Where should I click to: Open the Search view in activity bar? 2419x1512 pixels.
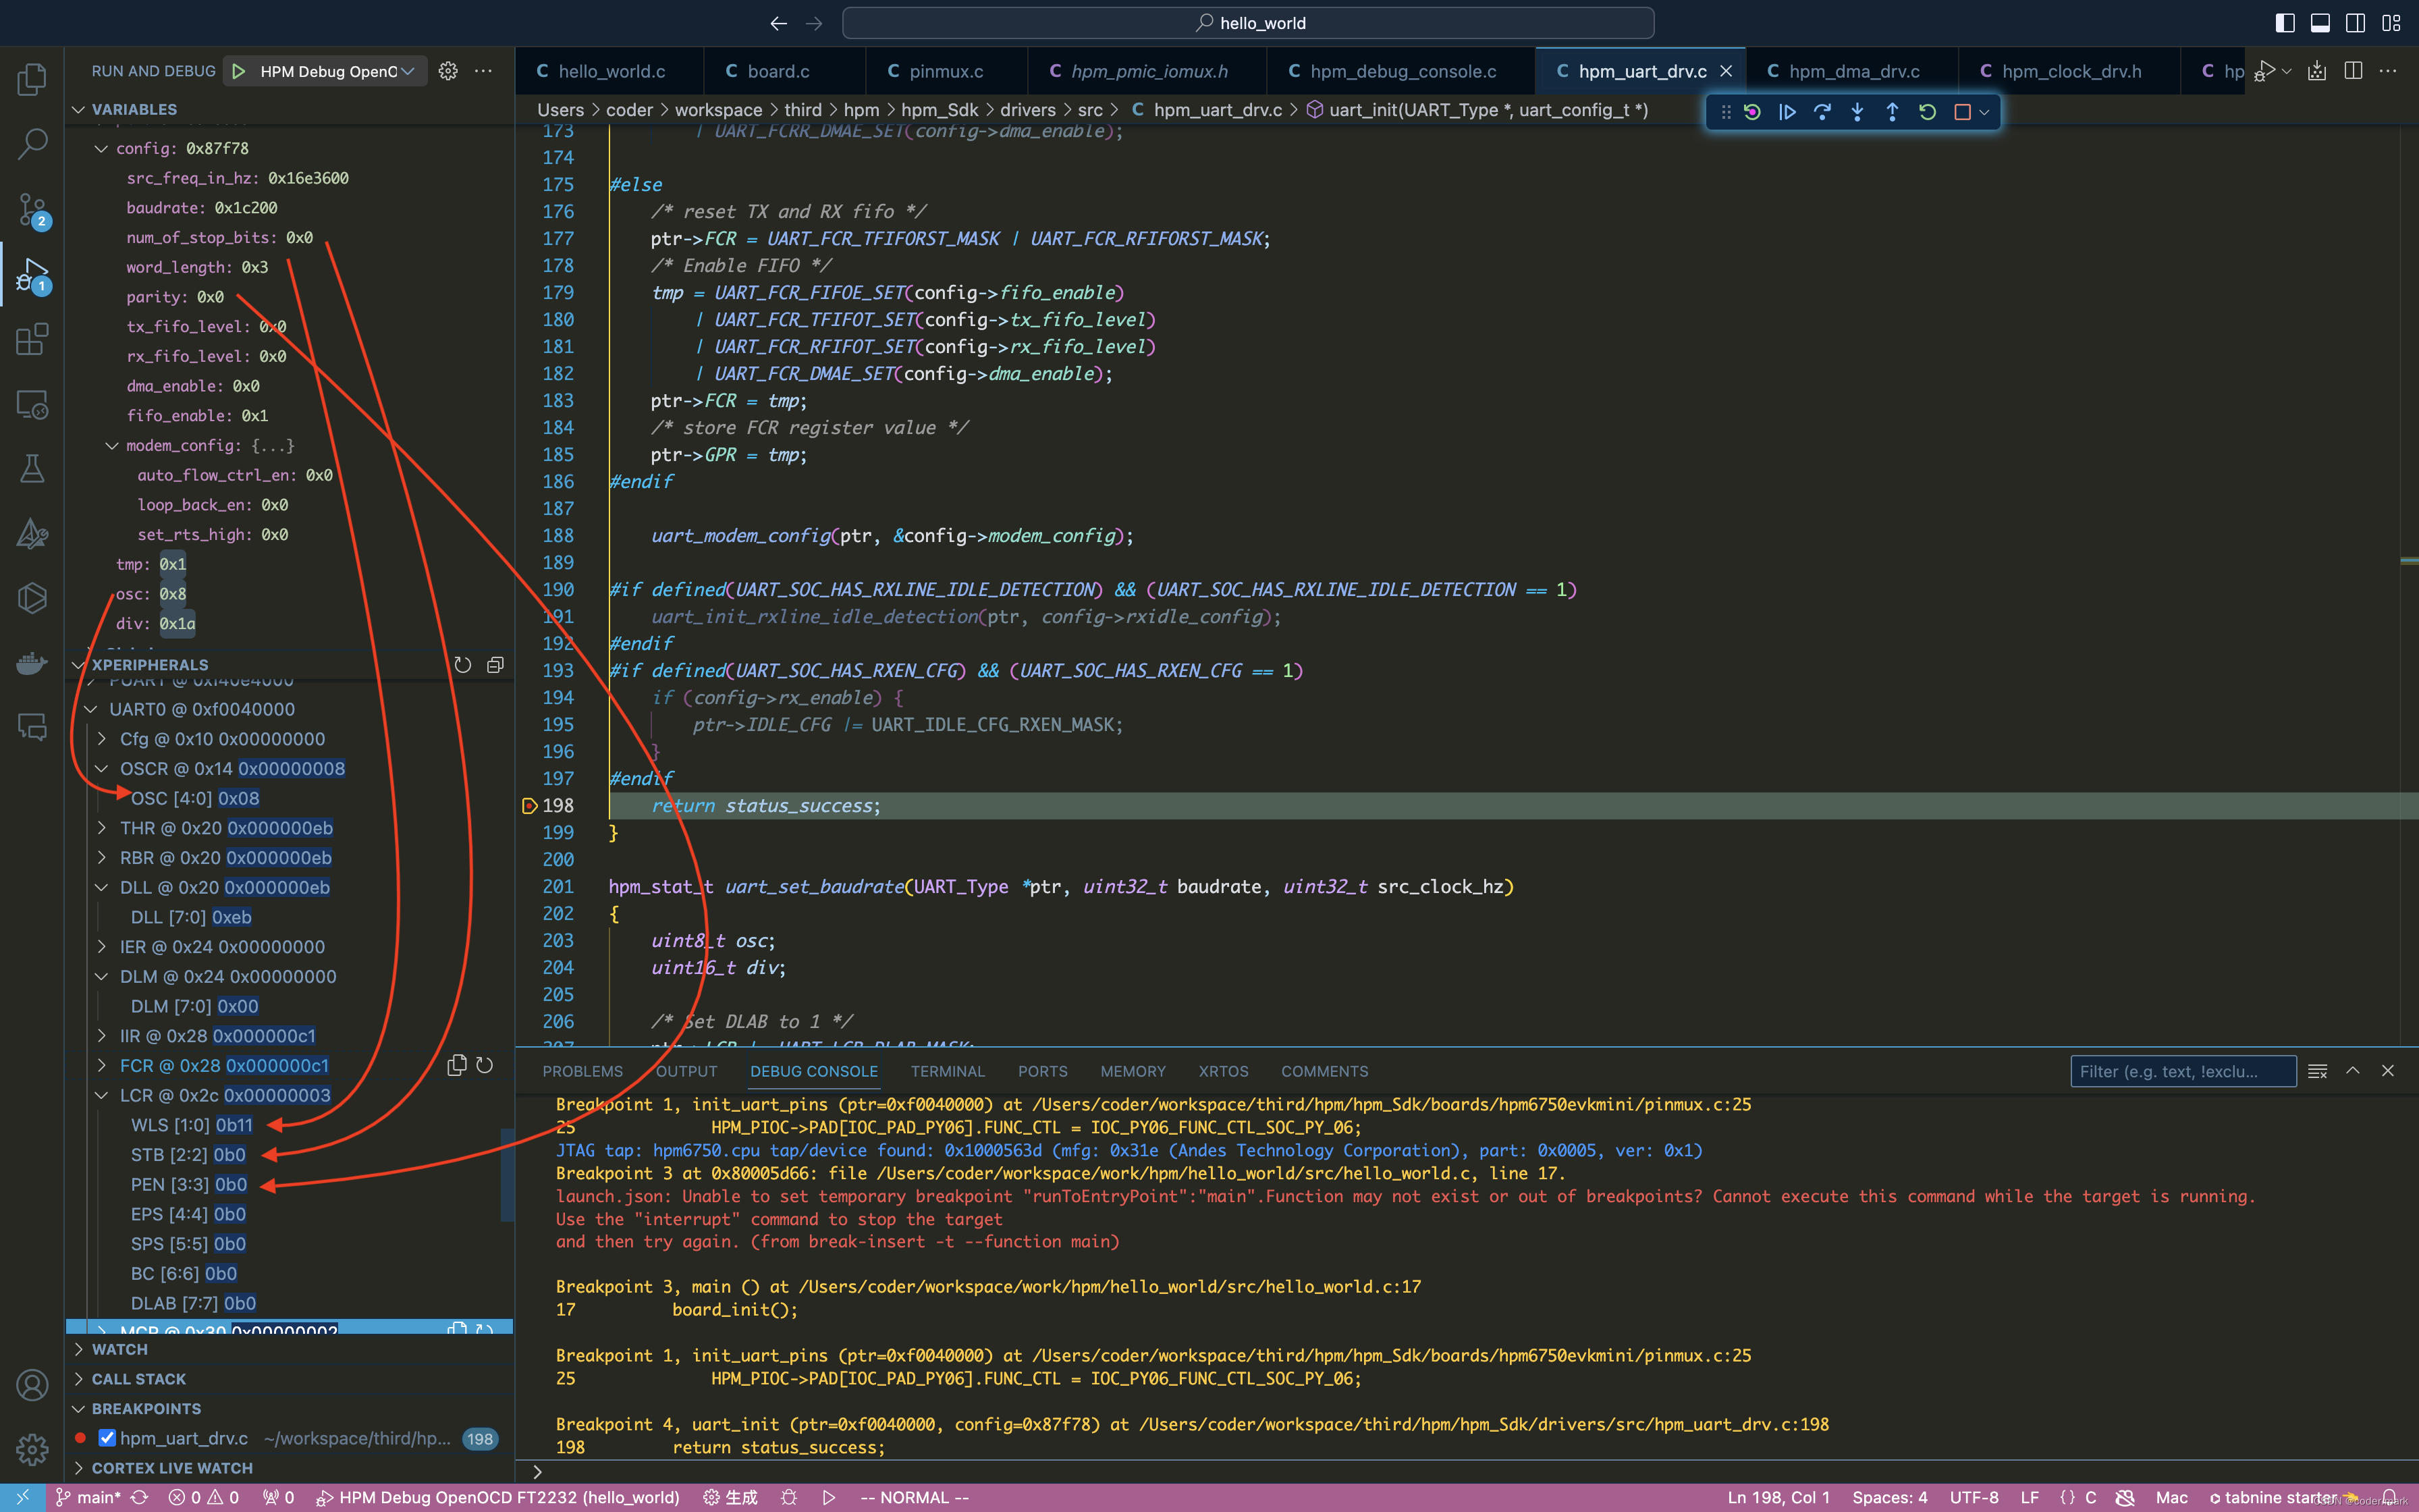tap(32, 144)
